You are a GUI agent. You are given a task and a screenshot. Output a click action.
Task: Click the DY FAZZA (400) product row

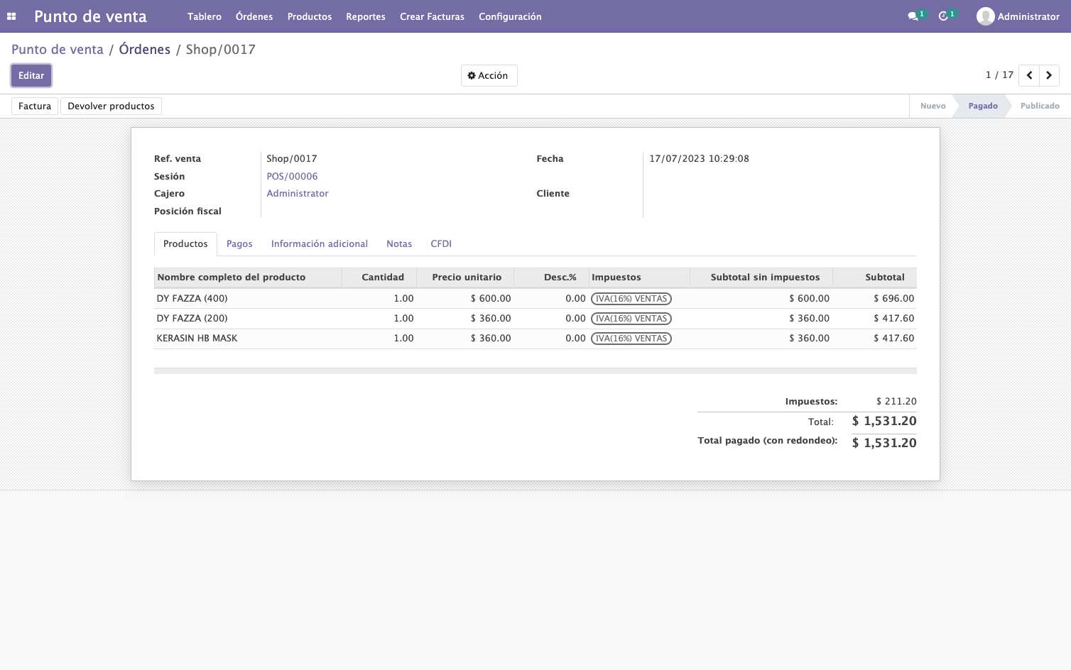pyautogui.click(x=535, y=299)
